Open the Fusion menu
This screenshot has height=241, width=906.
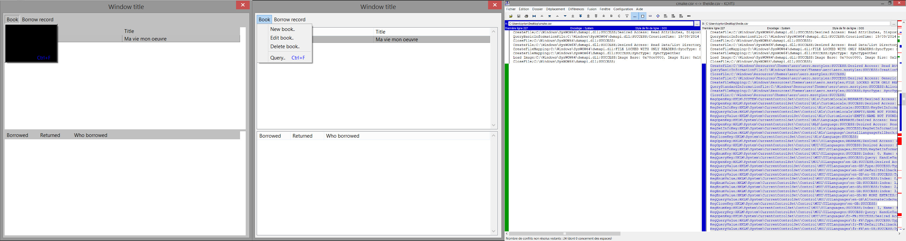point(591,9)
